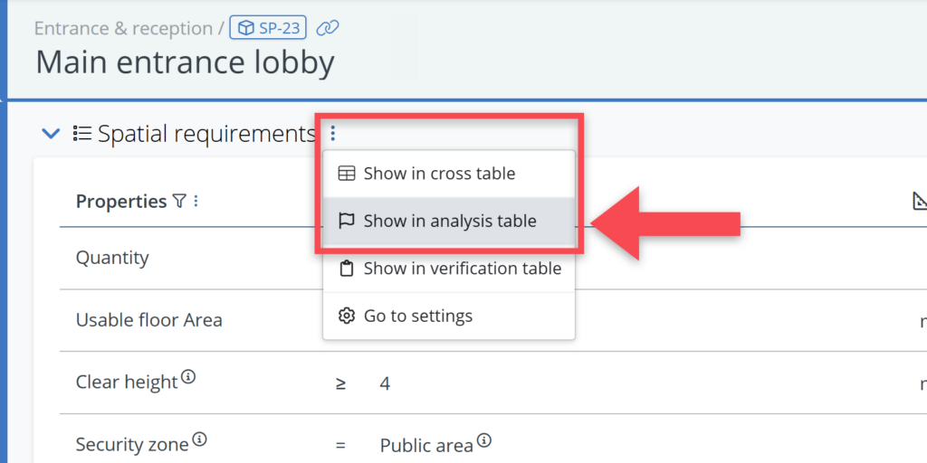
Task: Open the three-dot menu beside Spatial requirements
Action: [332, 134]
